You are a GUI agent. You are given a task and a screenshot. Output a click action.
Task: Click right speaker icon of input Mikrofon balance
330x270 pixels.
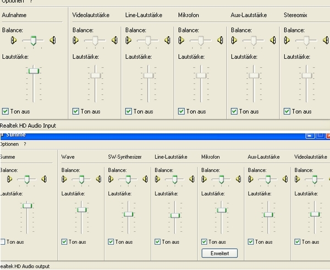[220, 40]
